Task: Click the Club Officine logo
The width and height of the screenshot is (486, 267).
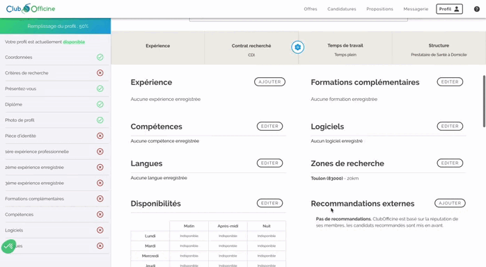Action: (x=31, y=8)
